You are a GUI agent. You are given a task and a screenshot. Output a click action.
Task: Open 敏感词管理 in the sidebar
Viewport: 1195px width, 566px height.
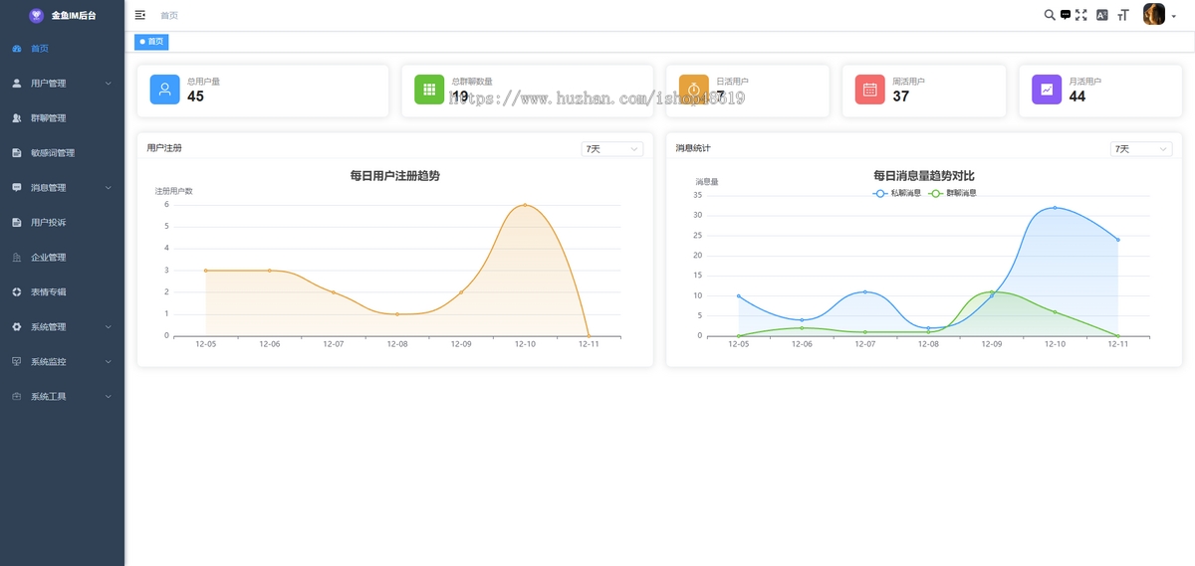(53, 153)
